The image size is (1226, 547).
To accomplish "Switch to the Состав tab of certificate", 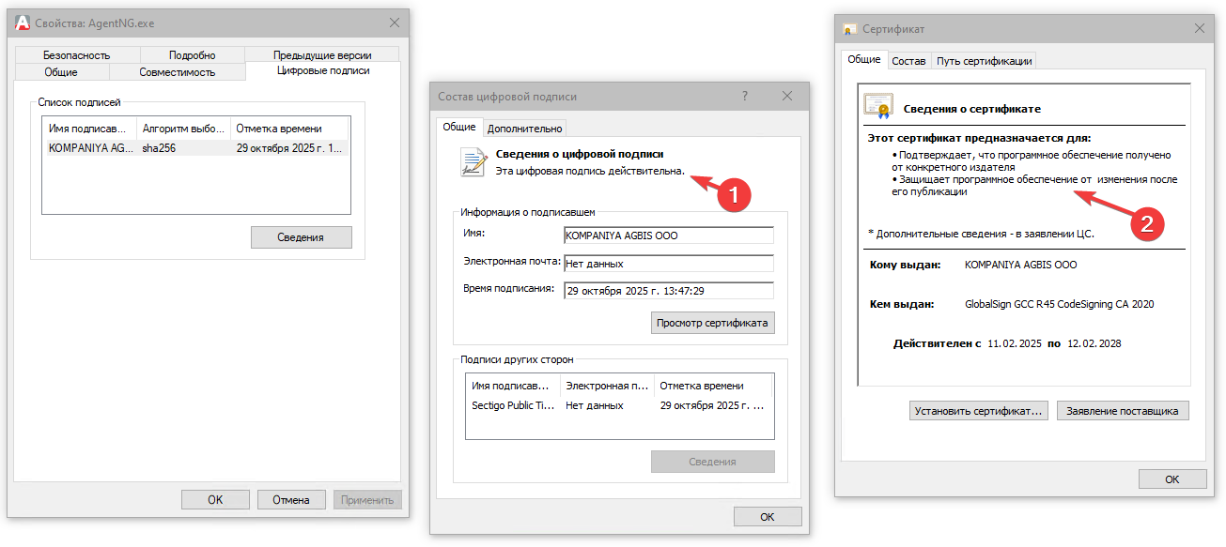I will coord(908,59).
